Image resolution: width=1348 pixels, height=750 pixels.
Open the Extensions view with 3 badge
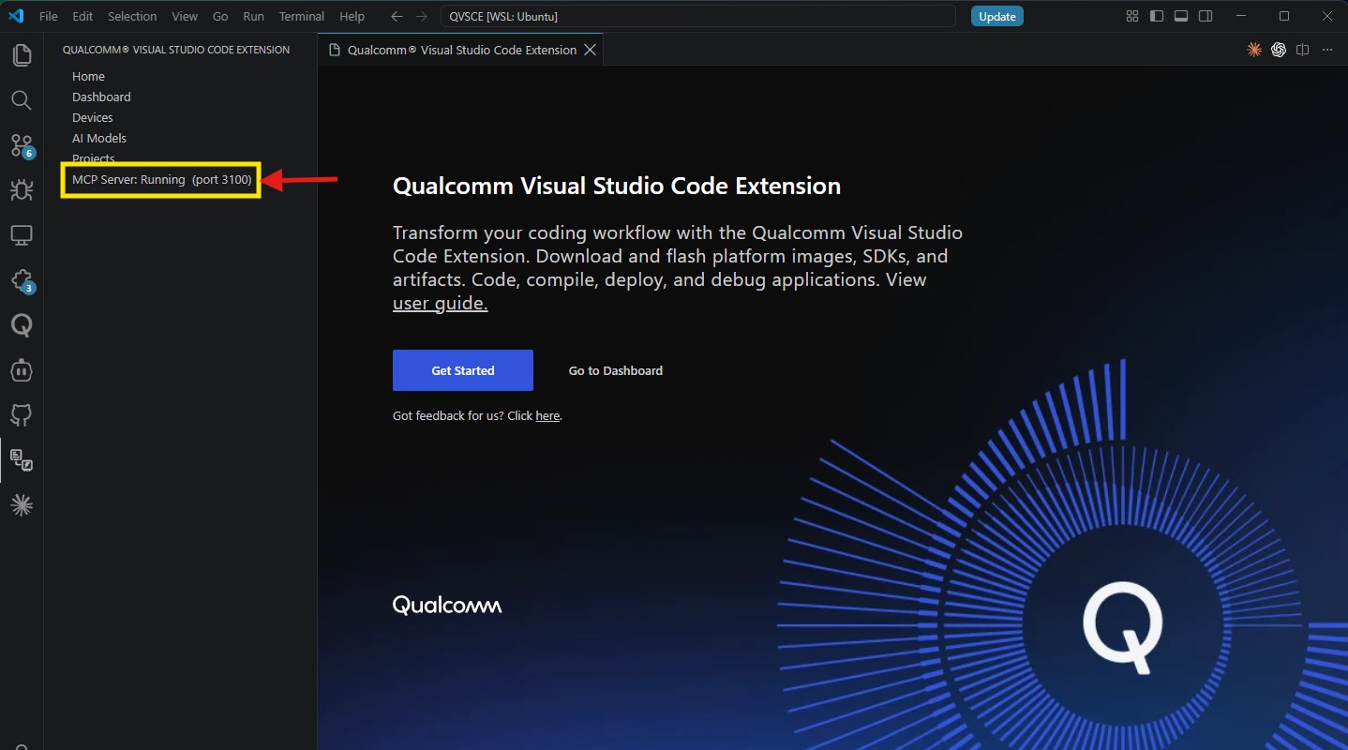[x=22, y=280]
